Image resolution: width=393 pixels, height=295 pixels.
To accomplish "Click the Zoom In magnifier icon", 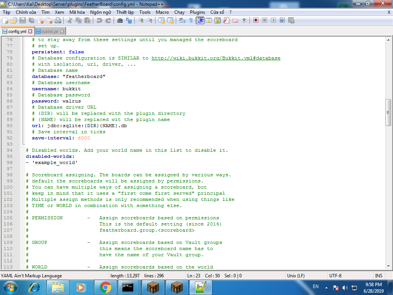I will 141,21.
